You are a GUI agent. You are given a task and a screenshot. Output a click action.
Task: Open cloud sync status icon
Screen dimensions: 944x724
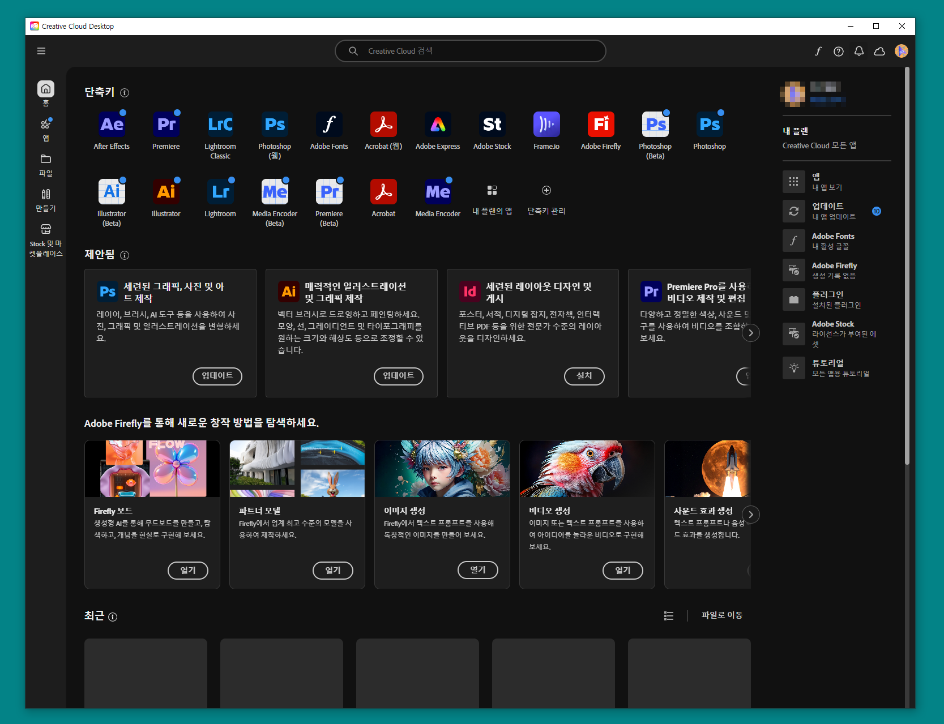[x=879, y=51]
